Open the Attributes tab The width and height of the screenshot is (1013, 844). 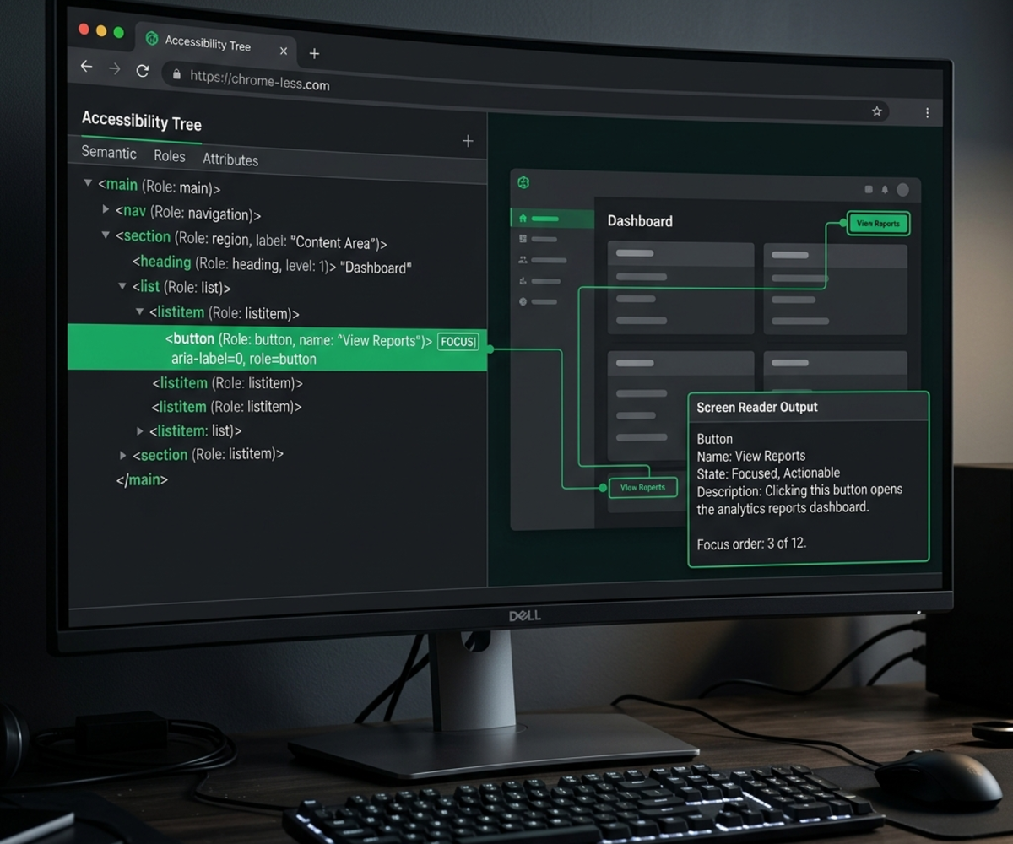230,159
